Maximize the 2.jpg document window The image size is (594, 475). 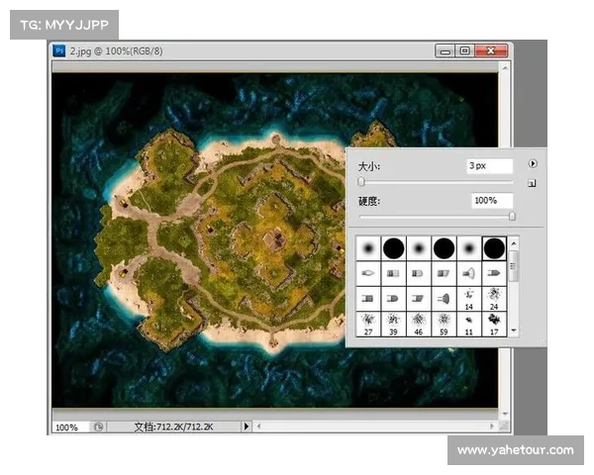coord(465,50)
